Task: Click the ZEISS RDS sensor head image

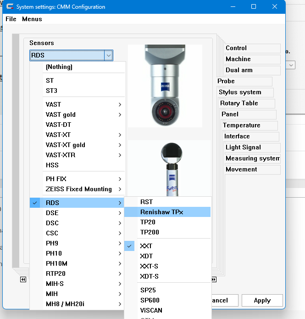Action: [x=165, y=85]
